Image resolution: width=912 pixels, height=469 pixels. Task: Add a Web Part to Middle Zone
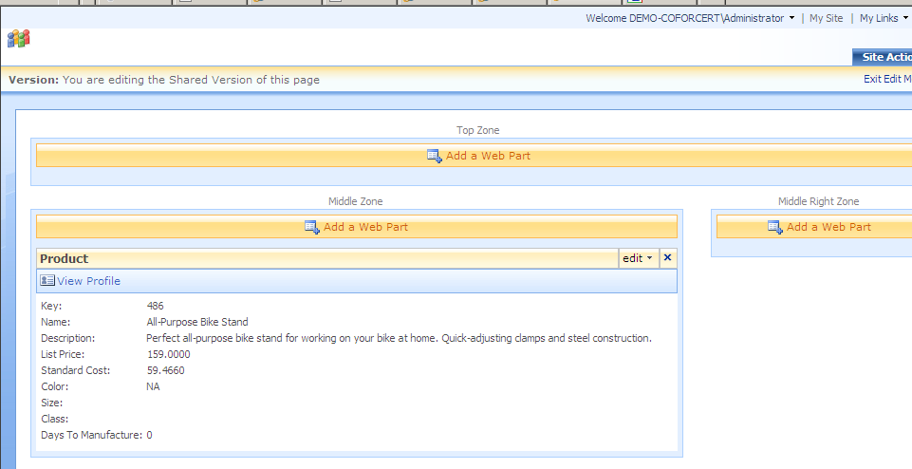pyautogui.click(x=365, y=227)
